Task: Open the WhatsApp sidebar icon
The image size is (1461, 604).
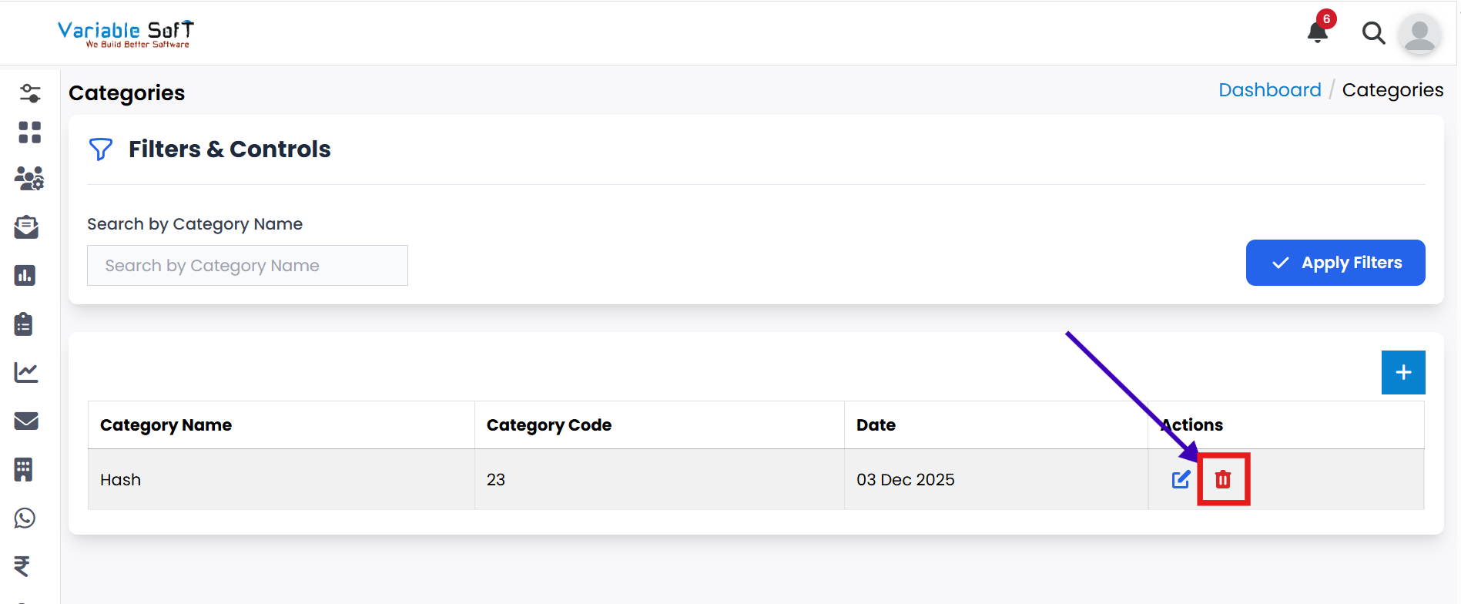Action: tap(25, 518)
